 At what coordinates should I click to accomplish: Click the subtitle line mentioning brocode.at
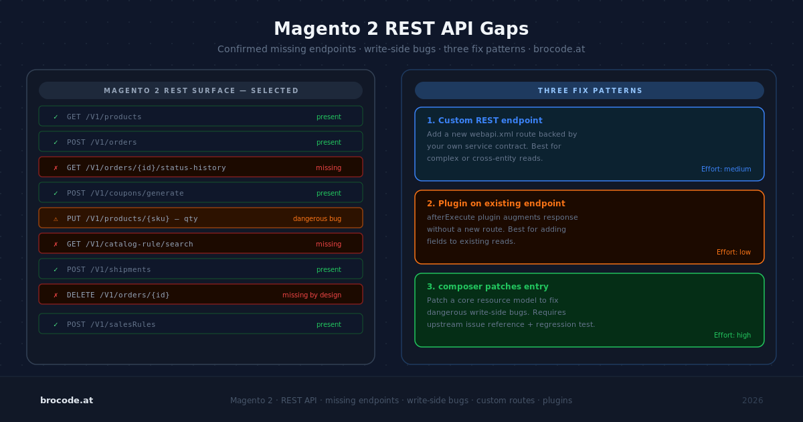tap(401, 49)
